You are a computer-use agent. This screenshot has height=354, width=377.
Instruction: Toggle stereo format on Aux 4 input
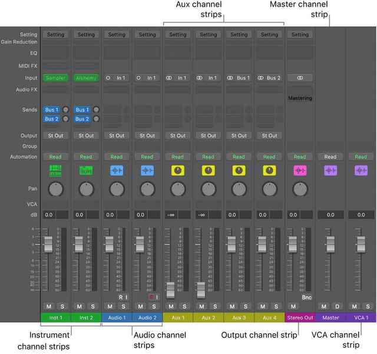260,78
